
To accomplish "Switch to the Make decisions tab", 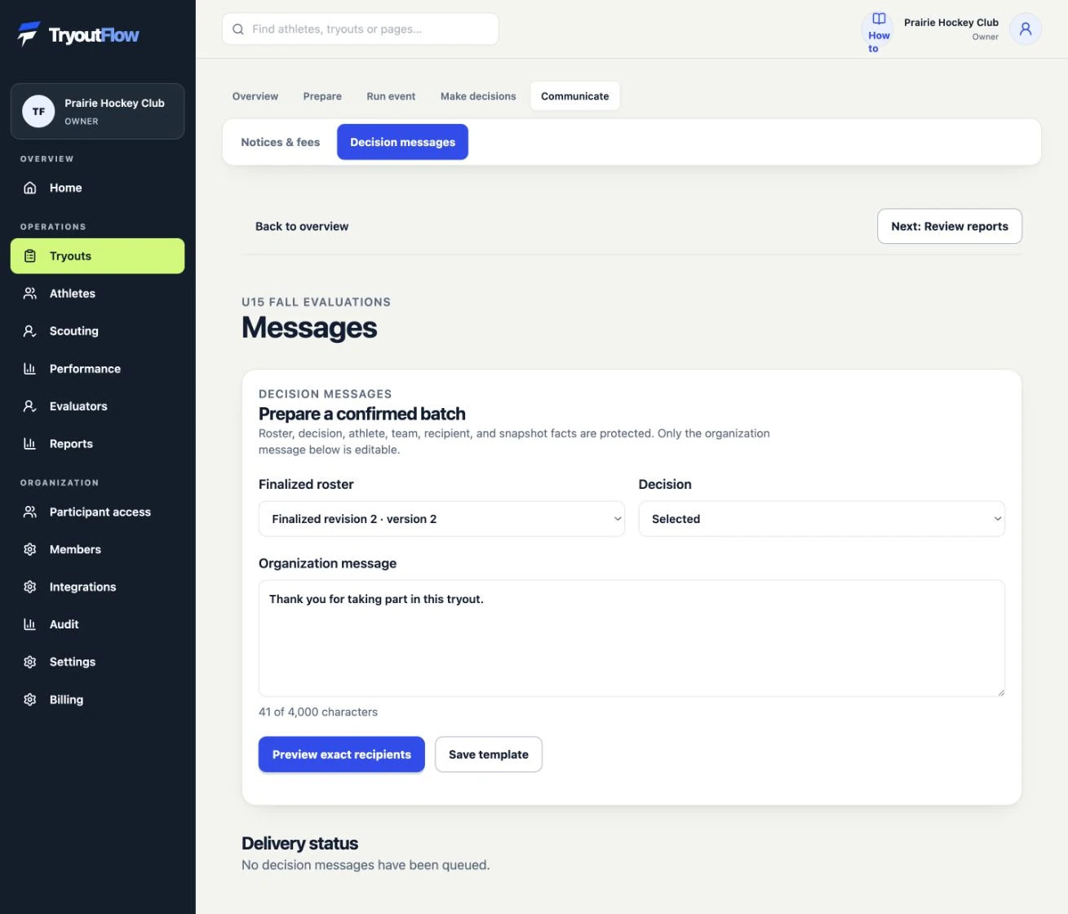I will (478, 96).
